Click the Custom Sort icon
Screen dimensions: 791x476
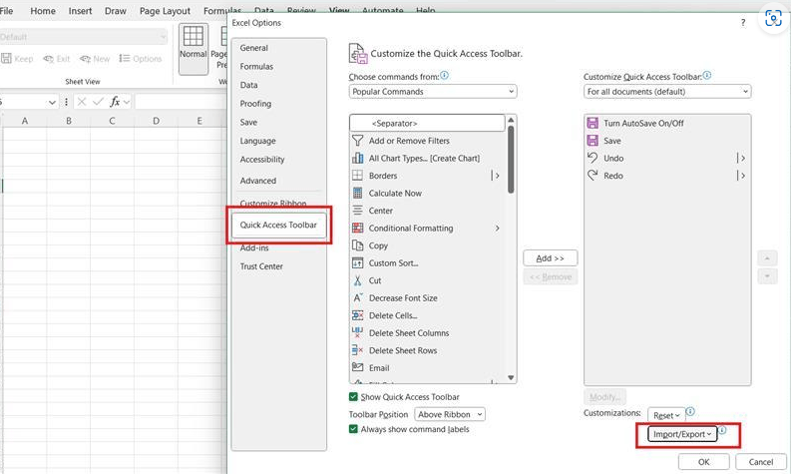(357, 263)
